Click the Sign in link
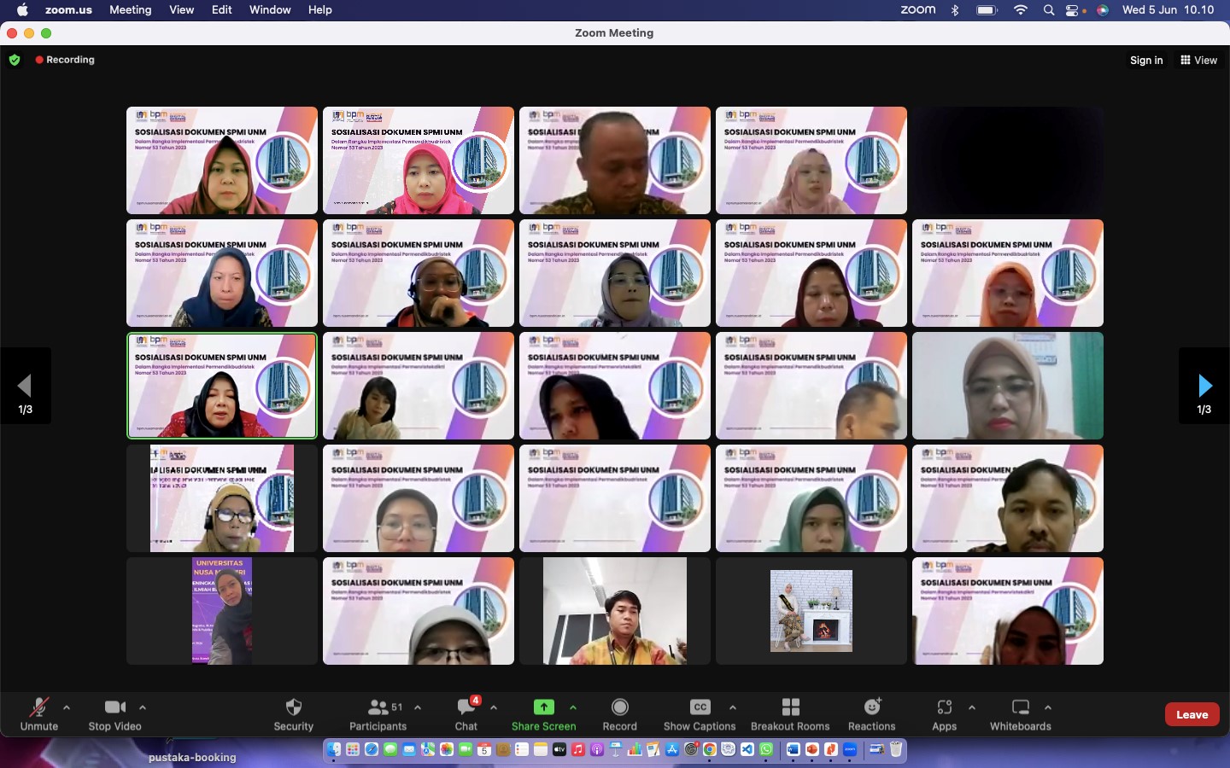The height and width of the screenshot is (768, 1230). tap(1146, 60)
